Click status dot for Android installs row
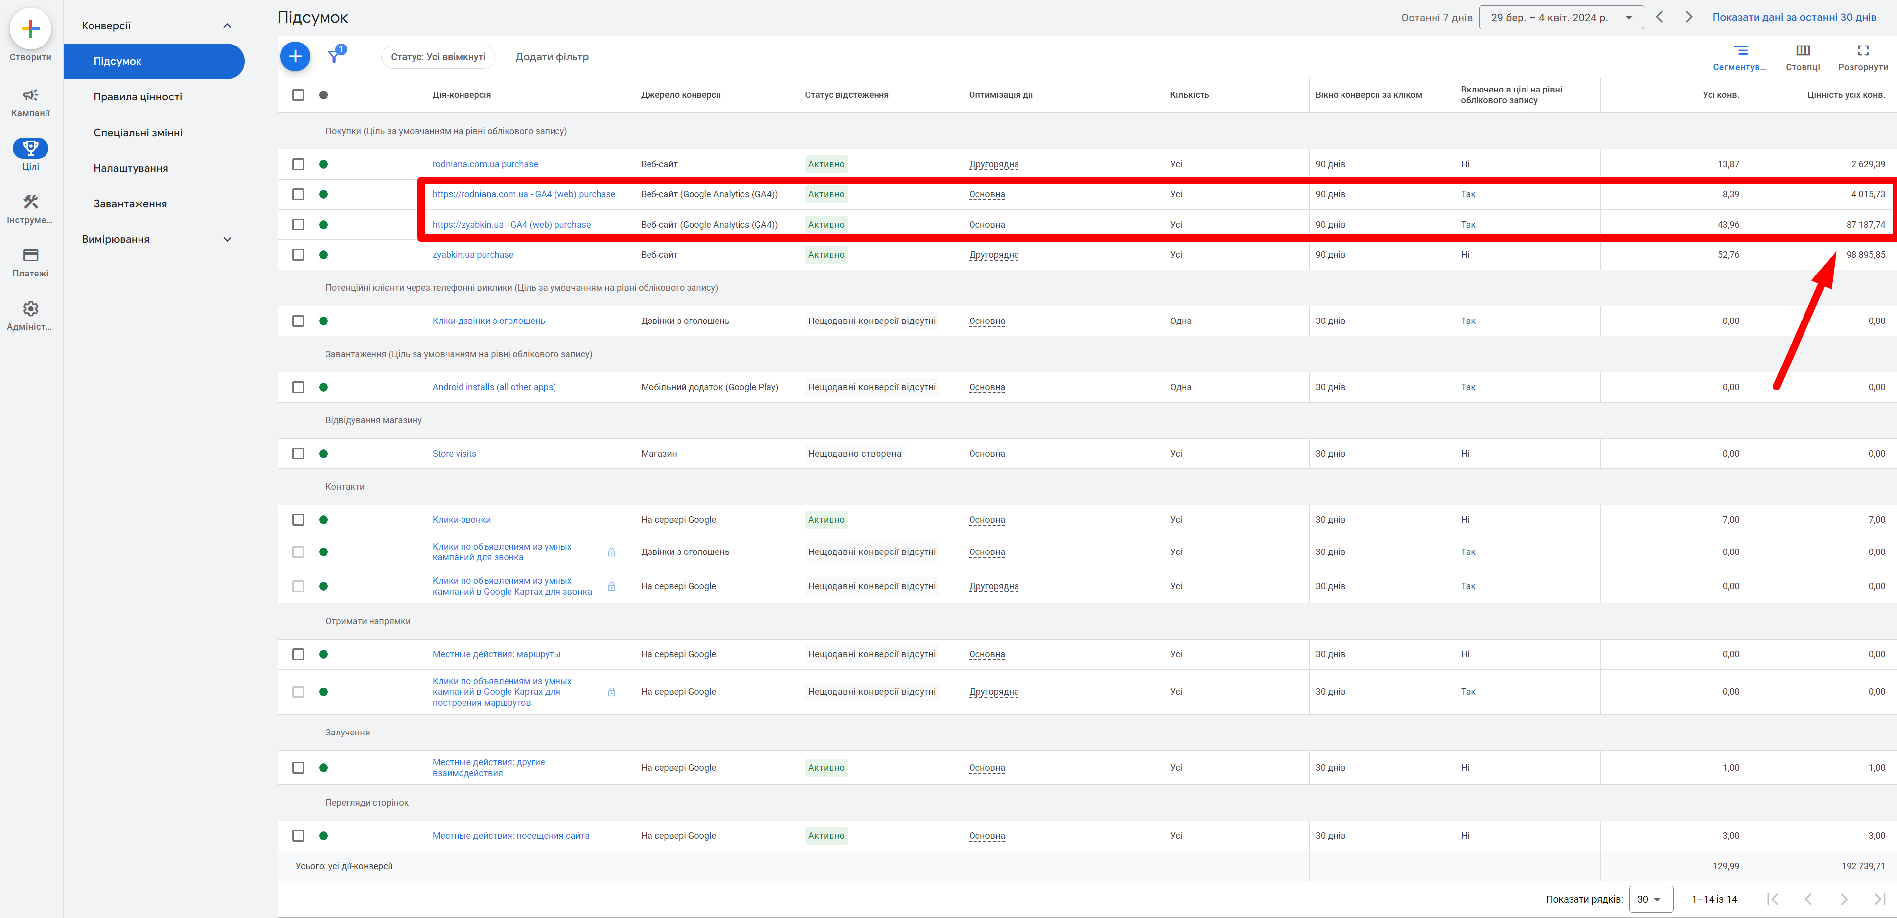 coord(324,387)
